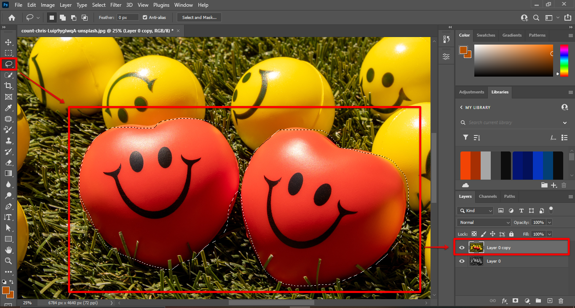Screen dimensions: 575x308
Task: Select the Hand tool
Action: (8, 250)
